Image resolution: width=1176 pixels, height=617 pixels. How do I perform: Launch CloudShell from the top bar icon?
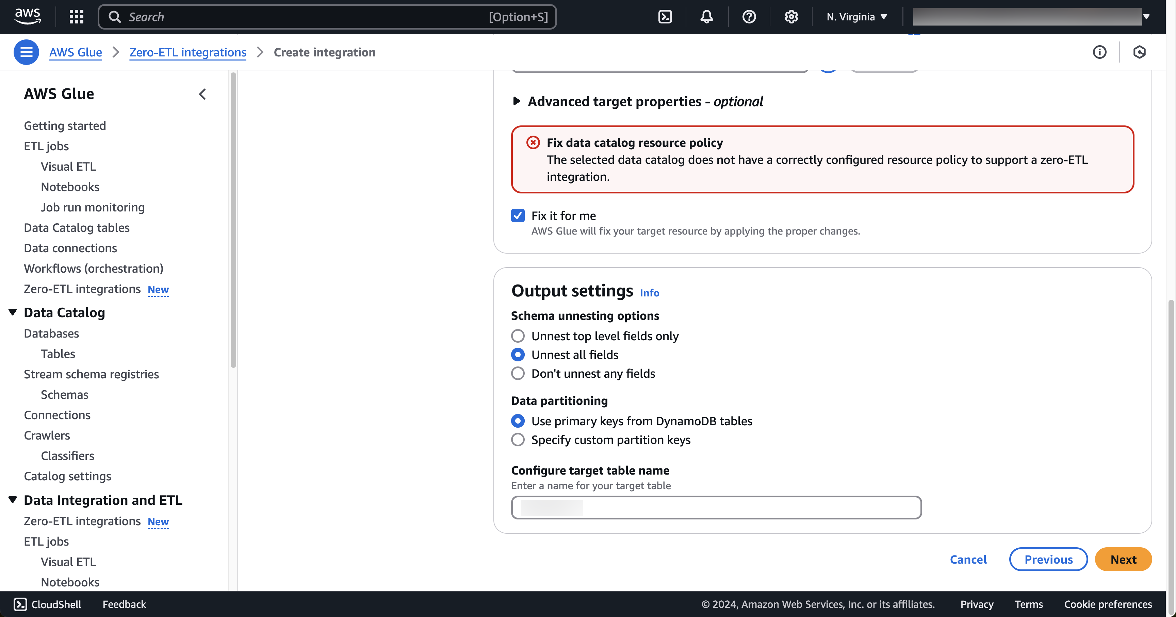[665, 17]
